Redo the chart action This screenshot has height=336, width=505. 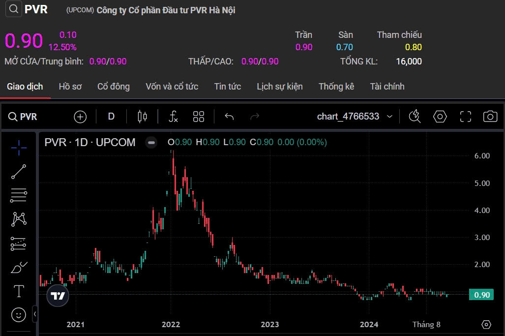coord(255,117)
